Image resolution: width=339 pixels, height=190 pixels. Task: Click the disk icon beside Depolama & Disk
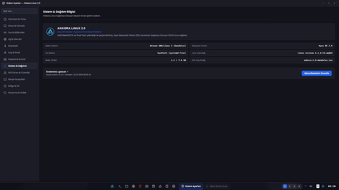[5, 59]
